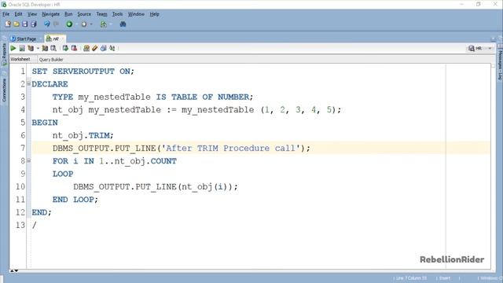Switch to the Query Builder sub-tab

pyautogui.click(x=51, y=60)
